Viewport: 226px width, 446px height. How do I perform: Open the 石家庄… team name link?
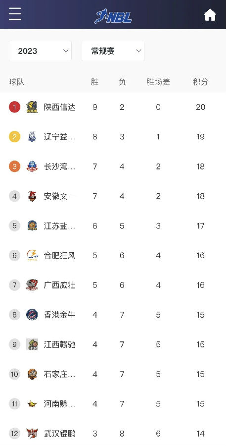(x=60, y=374)
